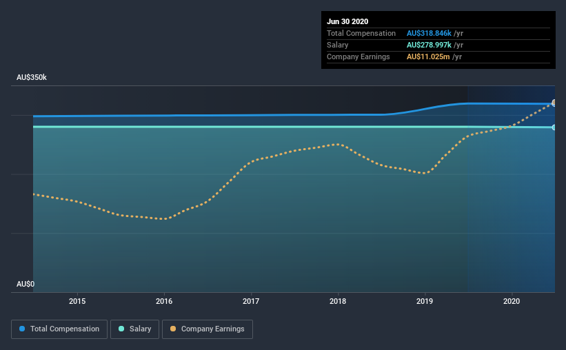566x350 pixels.
Task: Click the AU$318.846k total compensation value
Action: [429, 33]
